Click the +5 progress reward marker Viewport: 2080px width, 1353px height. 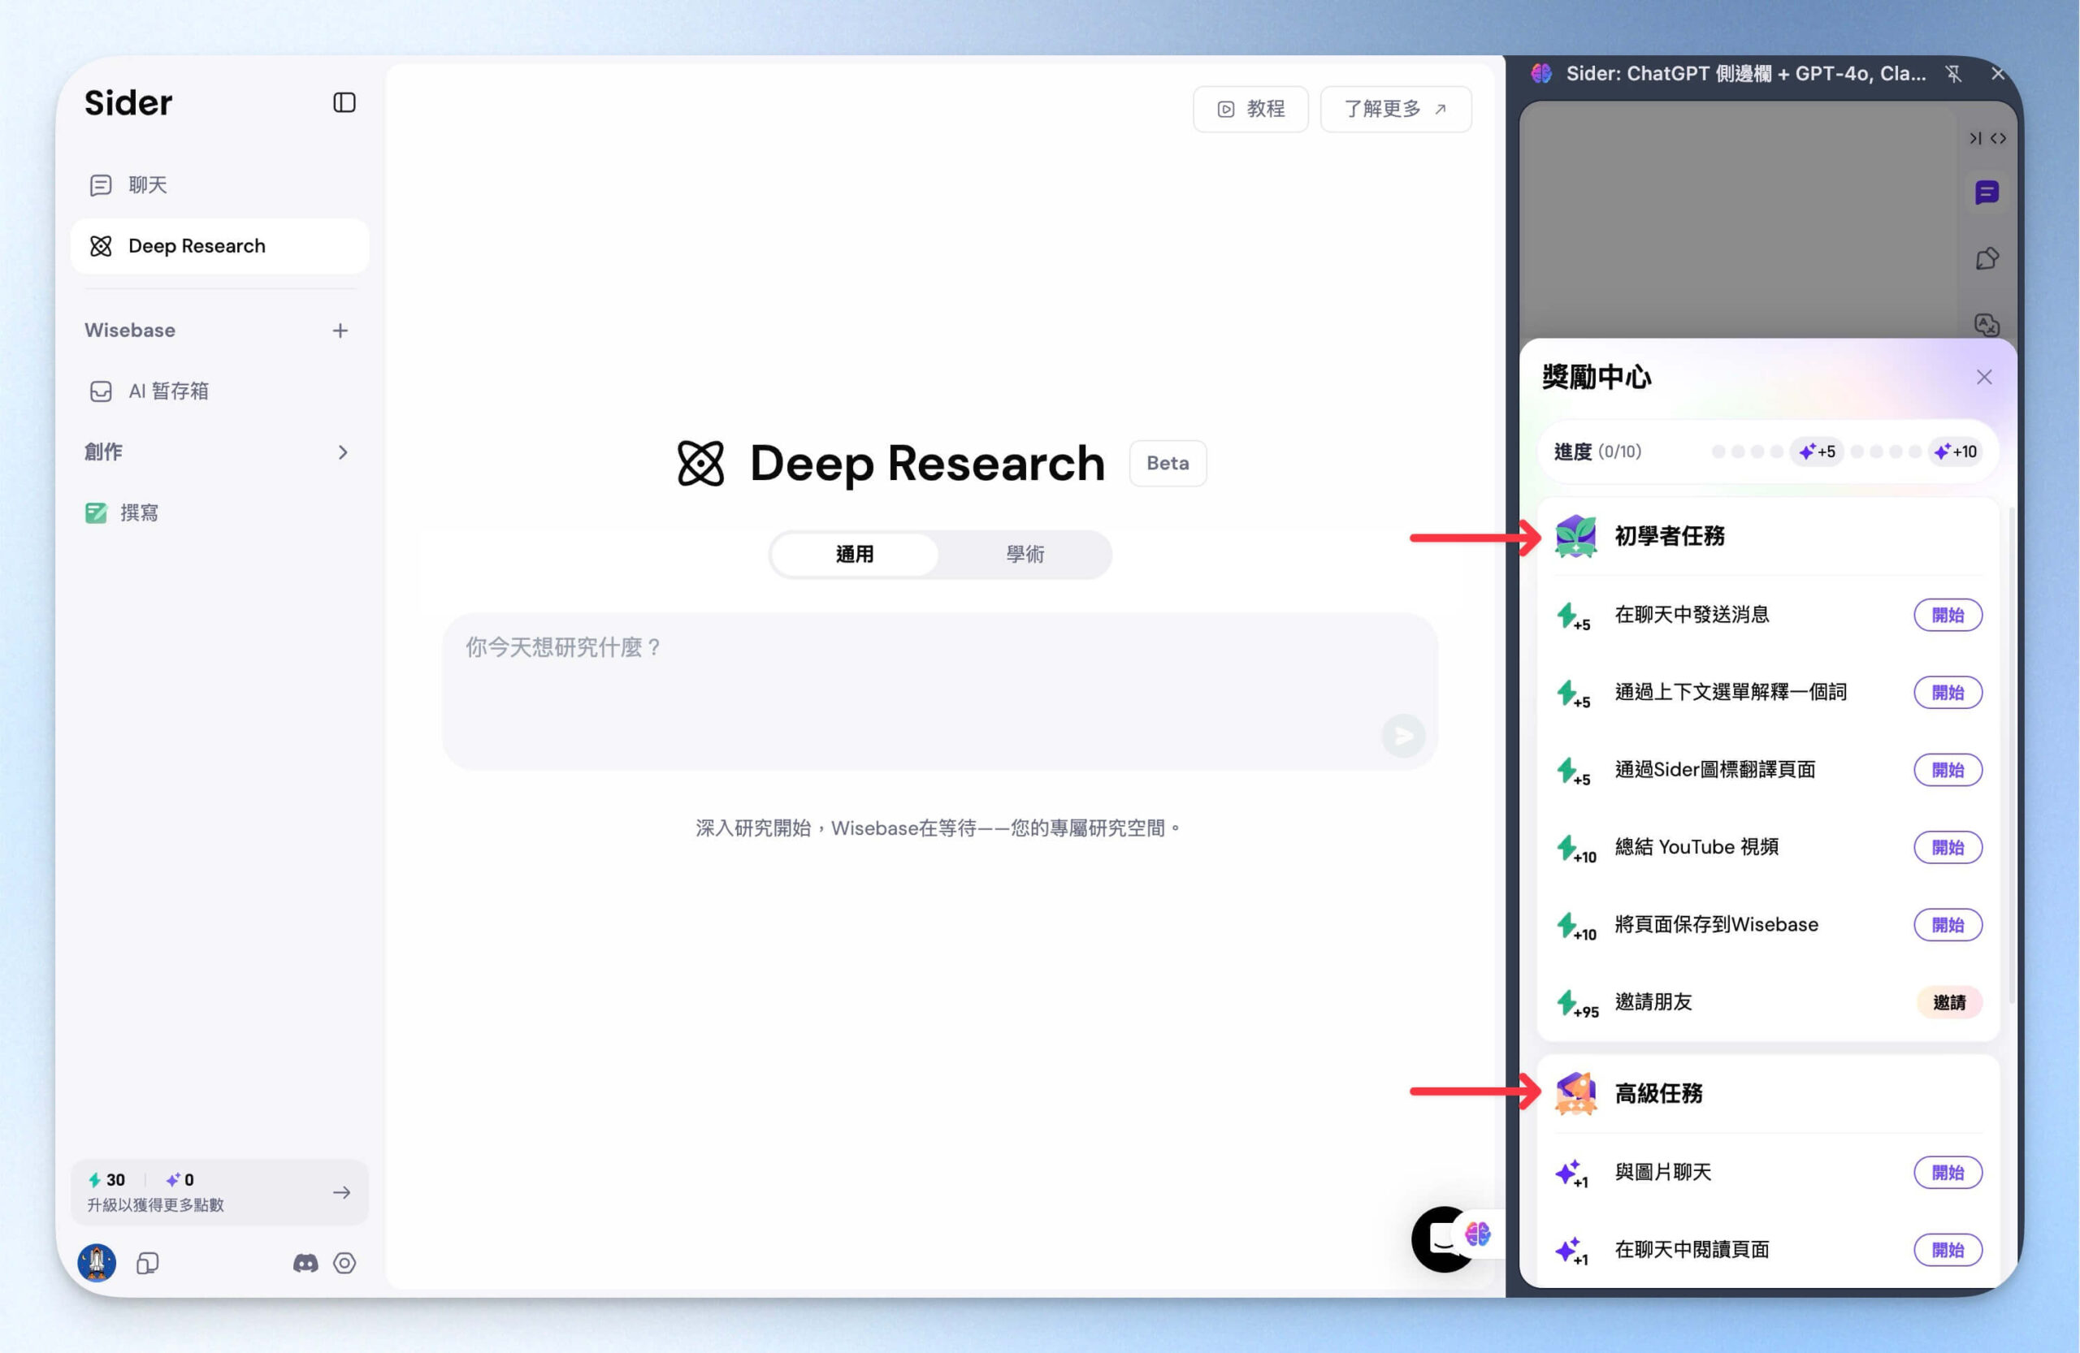(x=1817, y=452)
